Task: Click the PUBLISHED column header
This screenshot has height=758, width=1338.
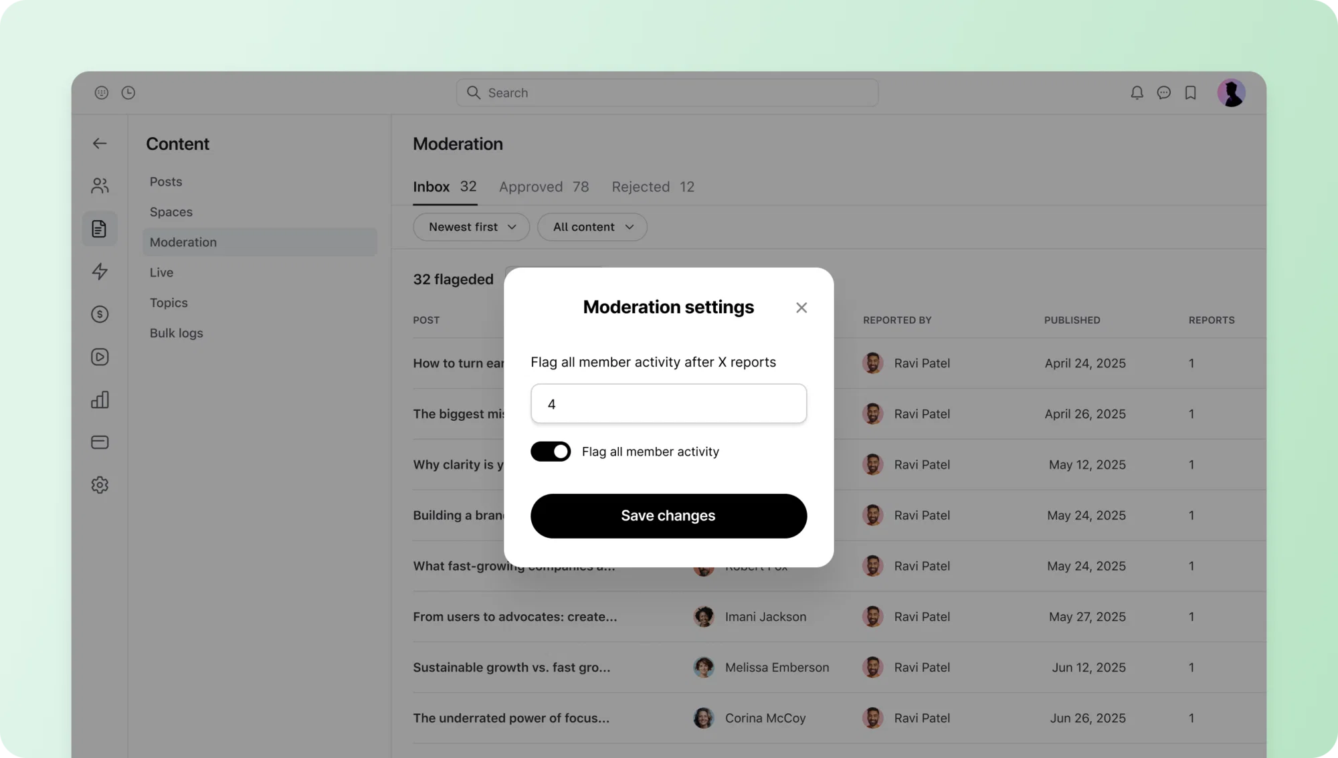Action: tap(1072, 320)
